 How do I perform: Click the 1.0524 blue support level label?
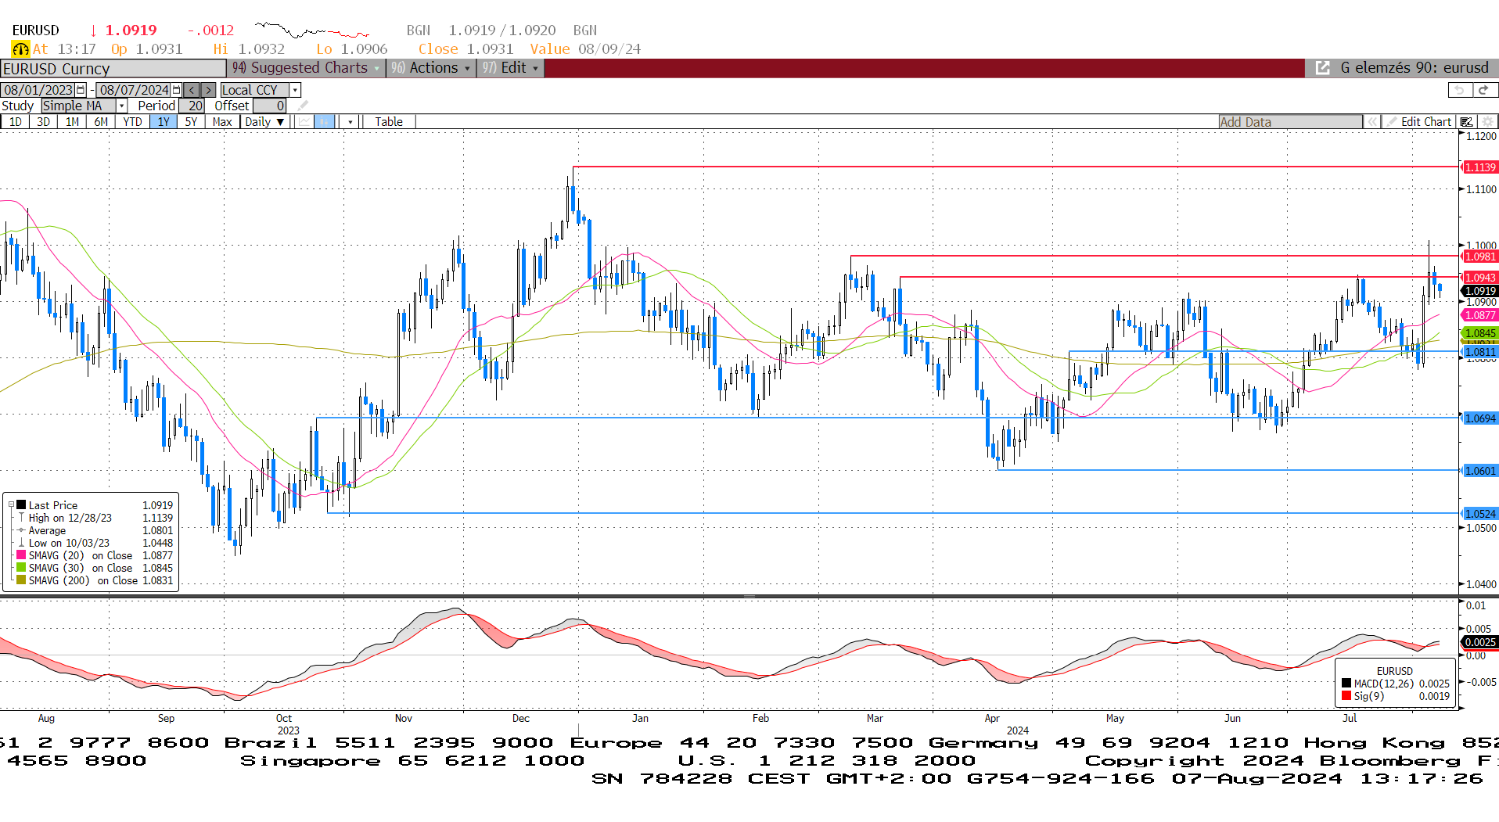coord(1480,514)
